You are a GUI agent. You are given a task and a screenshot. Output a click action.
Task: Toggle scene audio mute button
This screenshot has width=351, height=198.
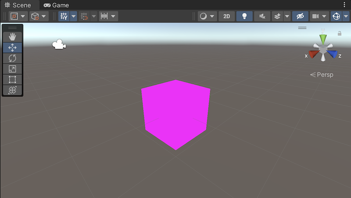click(x=262, y=16)
